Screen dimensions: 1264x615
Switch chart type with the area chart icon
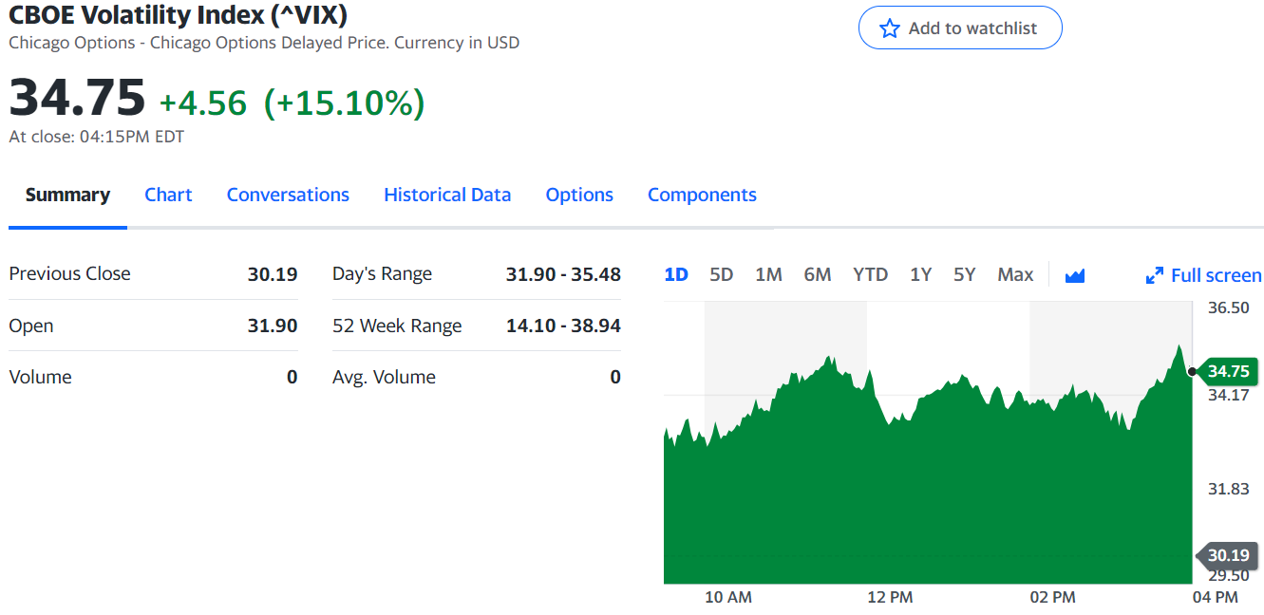pos(1075,275)
